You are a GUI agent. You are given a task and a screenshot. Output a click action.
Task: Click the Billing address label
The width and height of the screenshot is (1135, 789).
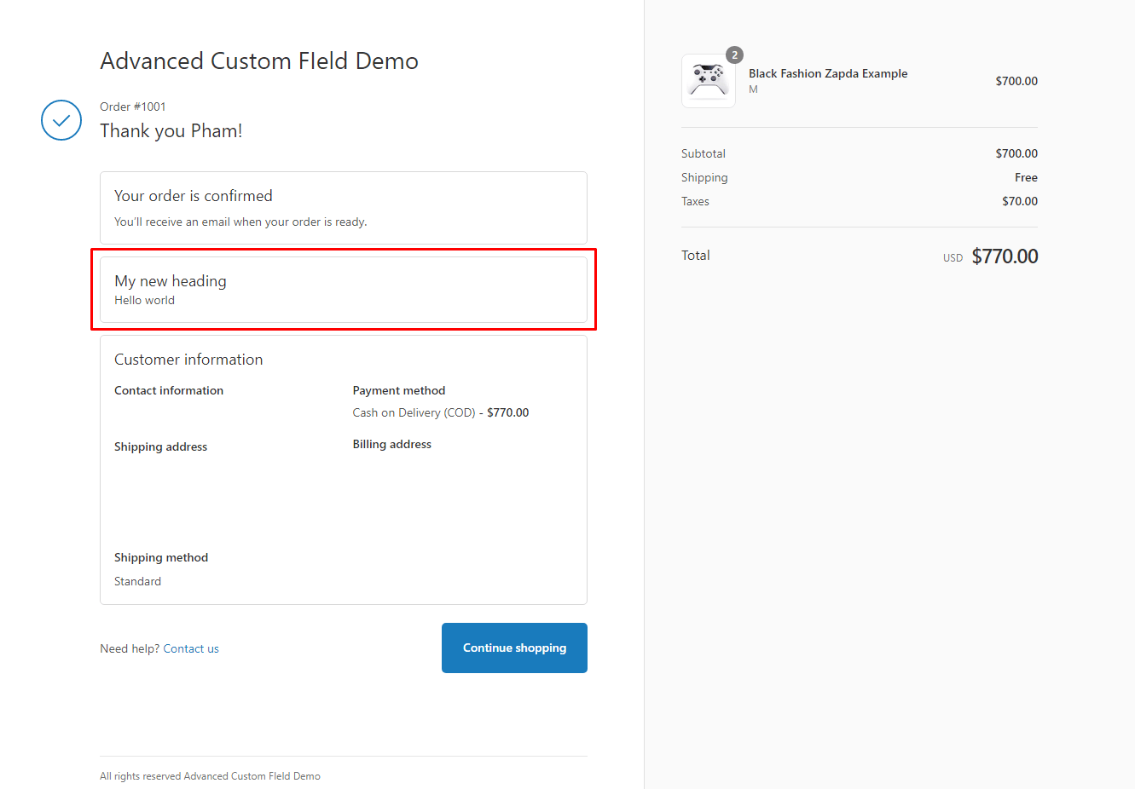(x=392, y=444)
